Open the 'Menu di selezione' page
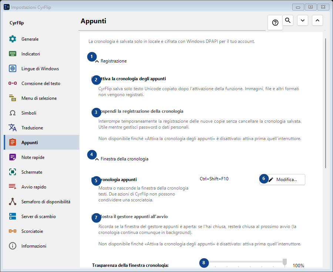 click(41, 98)
